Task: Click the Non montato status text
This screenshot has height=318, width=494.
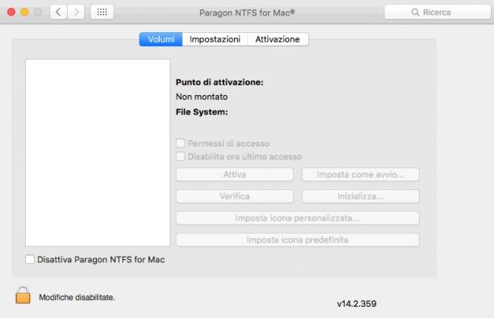Action: pos(202,97)
